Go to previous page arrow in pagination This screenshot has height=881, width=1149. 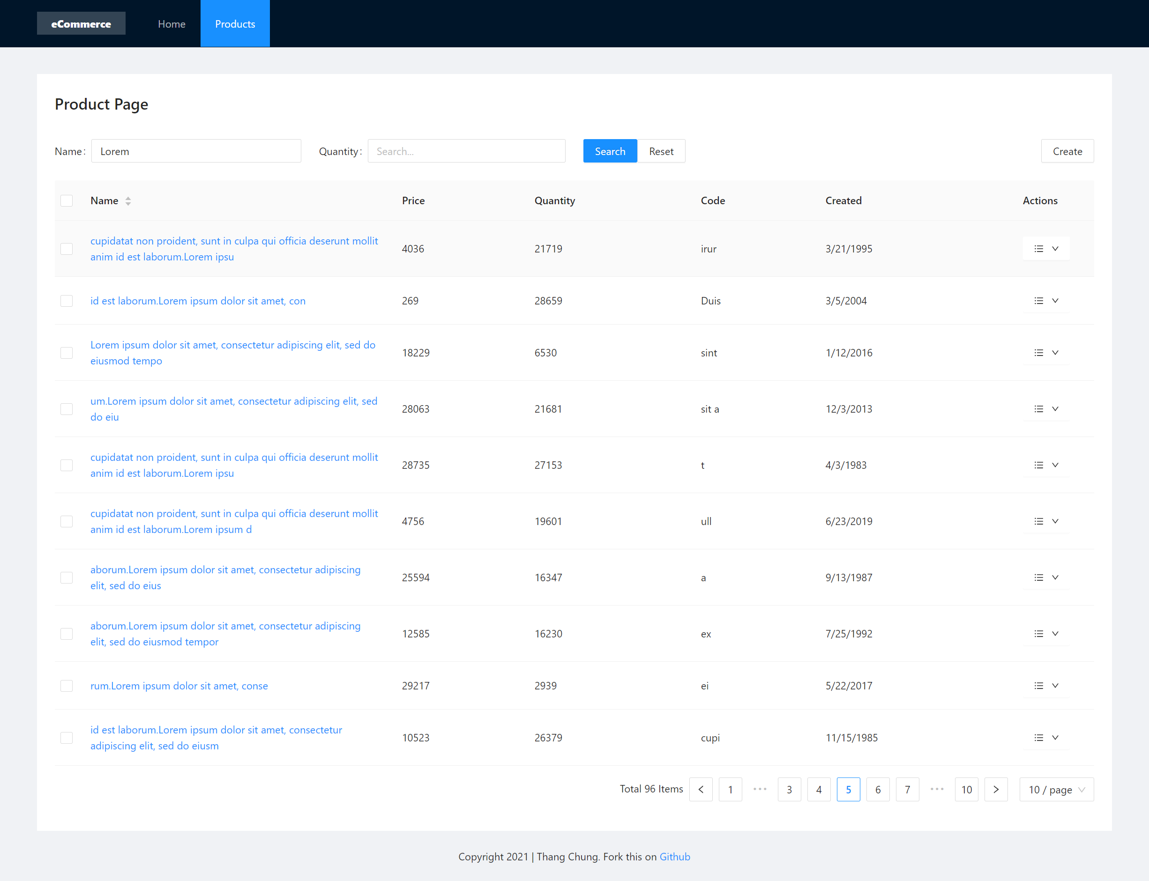[701, 789]
